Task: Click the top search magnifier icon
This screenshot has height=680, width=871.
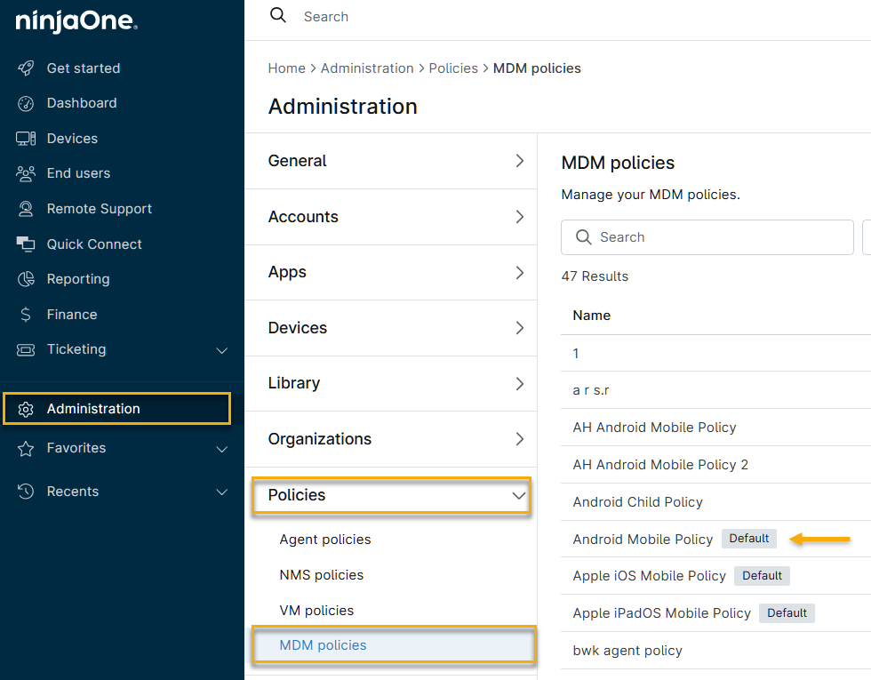Action: (277, 15)
